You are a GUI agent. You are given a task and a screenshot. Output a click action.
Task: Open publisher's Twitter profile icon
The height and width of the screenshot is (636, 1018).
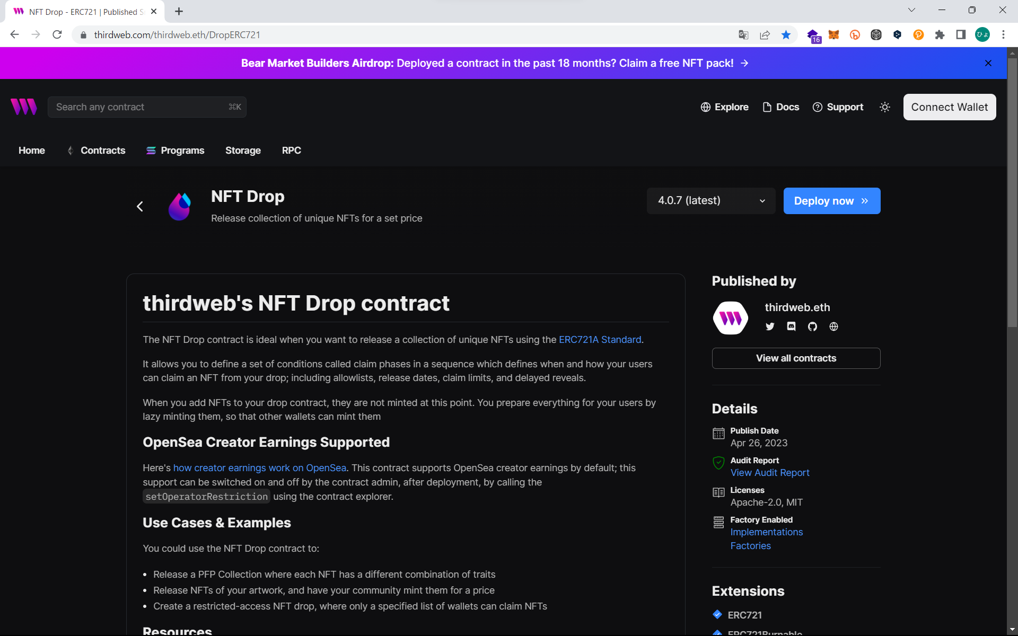(770, 326)
